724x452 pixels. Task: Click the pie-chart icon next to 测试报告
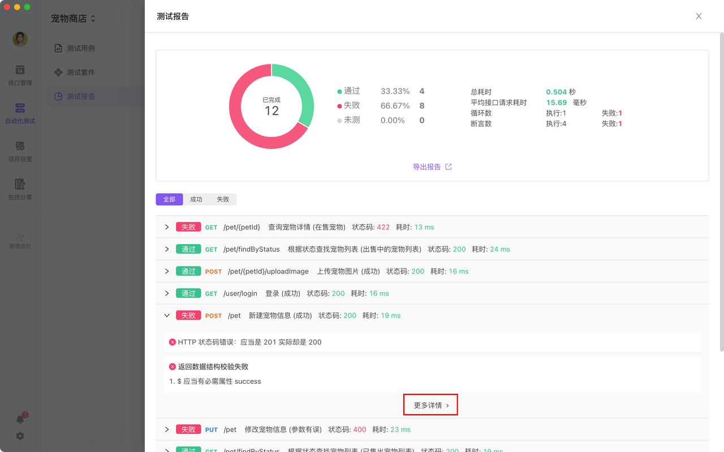(57, 96)
